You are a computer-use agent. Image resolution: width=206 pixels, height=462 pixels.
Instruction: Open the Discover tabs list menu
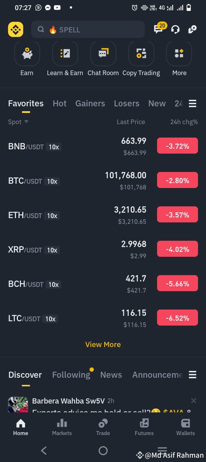click(x=193, y=375)
